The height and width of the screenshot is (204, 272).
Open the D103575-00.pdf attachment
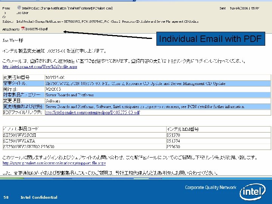click(34, 29)
